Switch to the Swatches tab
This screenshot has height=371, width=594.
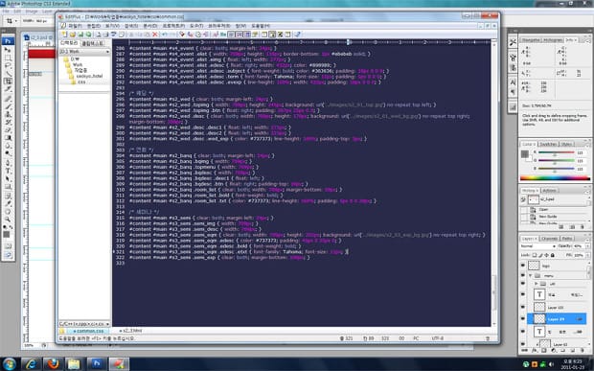click(x=548, y=144)
